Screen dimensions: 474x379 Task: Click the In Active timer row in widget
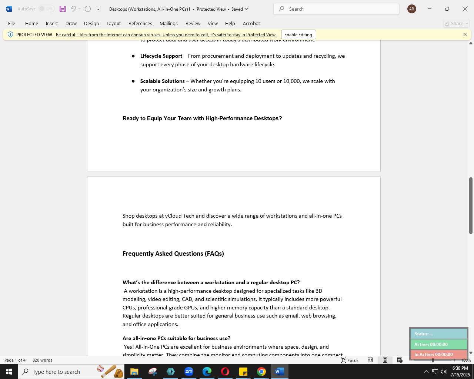pyautogui.click(x=439, y=355)
